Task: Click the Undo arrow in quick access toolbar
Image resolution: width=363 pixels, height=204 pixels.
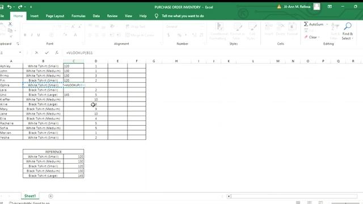Action: pyautogui.click(x=9, y=7)
